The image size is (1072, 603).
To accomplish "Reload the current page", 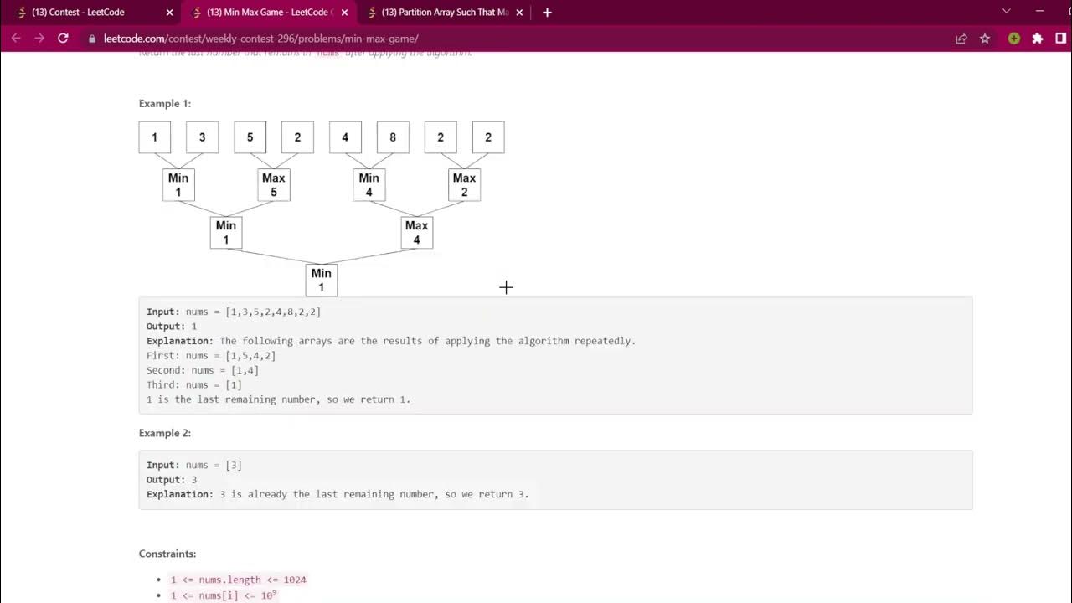I will 63,39.
